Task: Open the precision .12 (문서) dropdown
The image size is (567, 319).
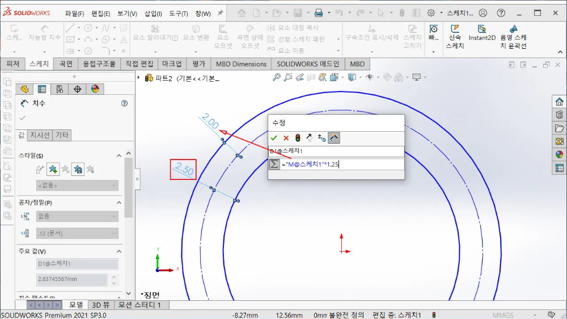Action: 77,233
